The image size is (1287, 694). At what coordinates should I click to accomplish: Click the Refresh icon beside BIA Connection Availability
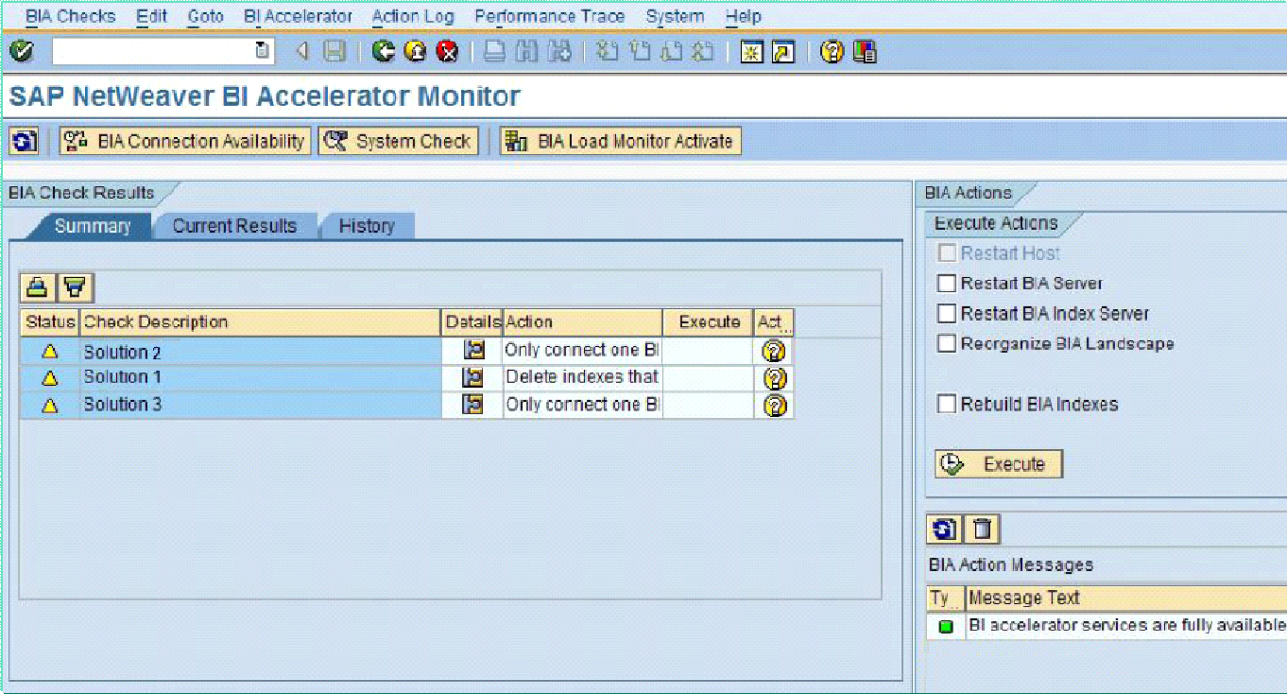coord(24,142)
